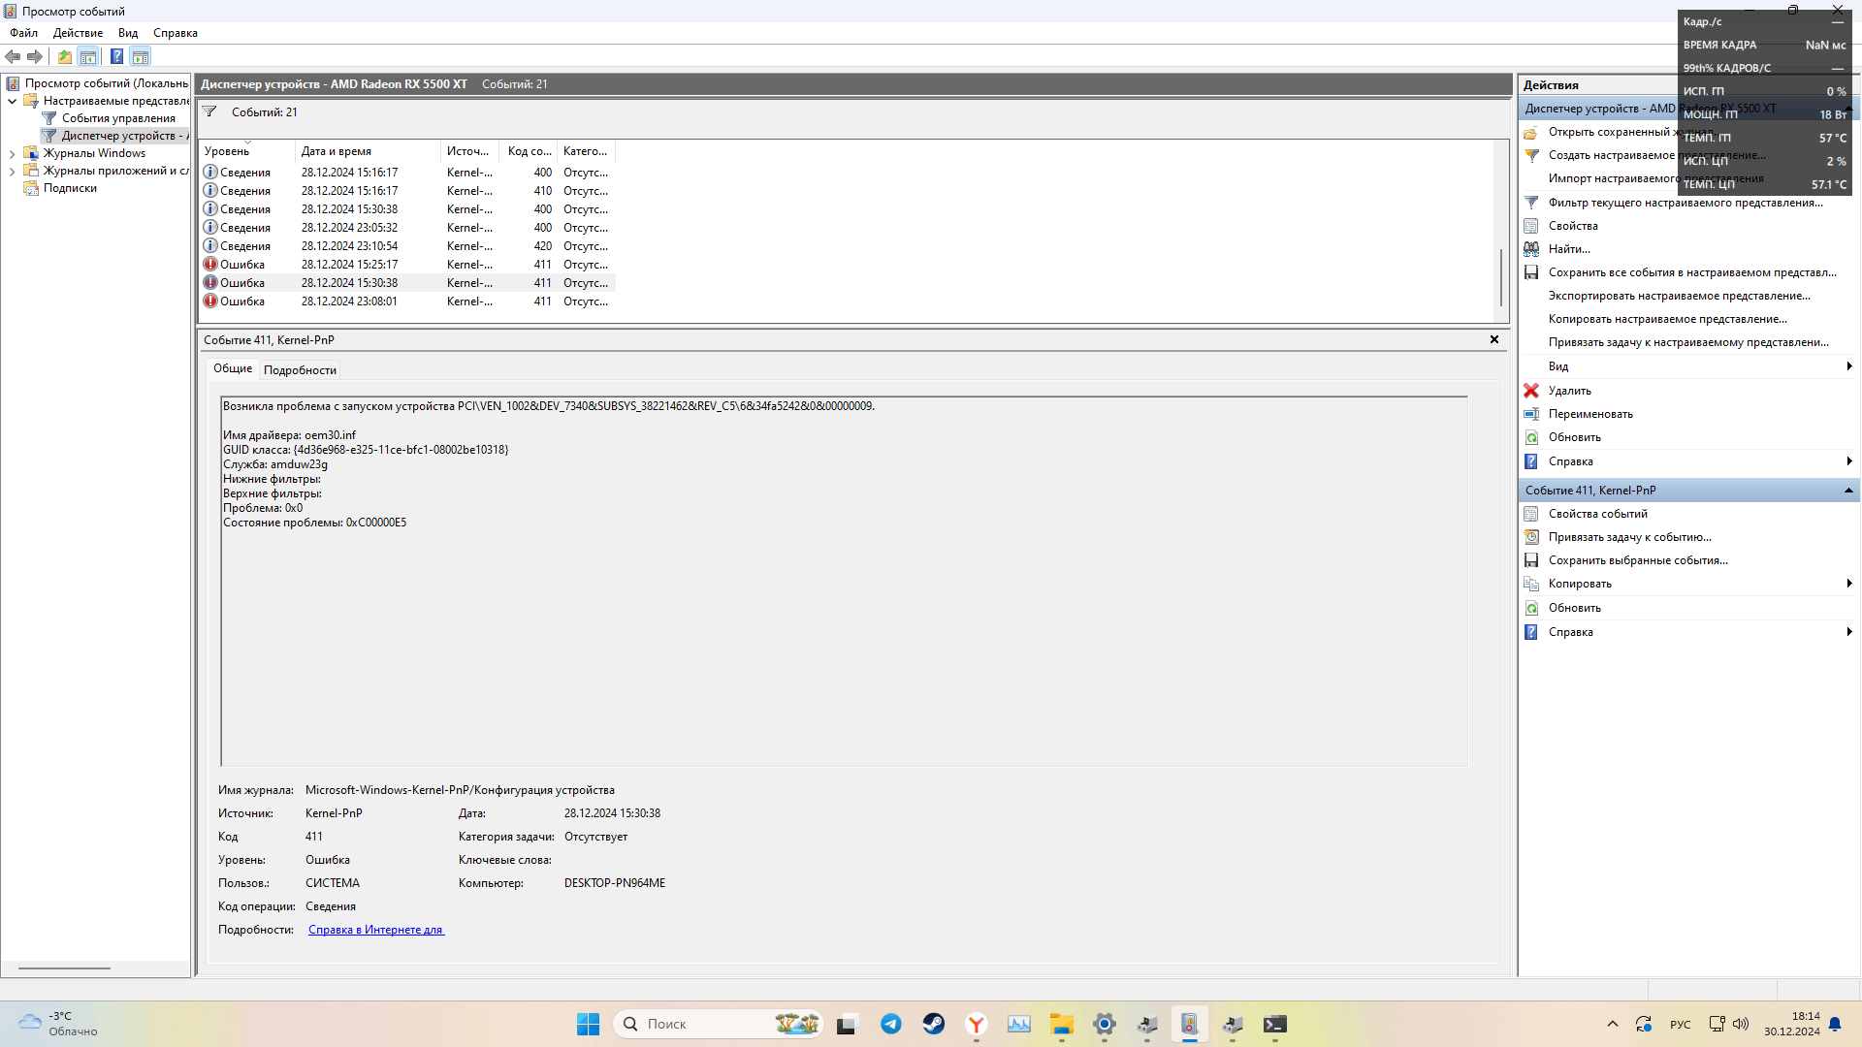Click the Привязать задачу к событию icon
Screen dimensions: 1862x1047
pos(1531,537)
